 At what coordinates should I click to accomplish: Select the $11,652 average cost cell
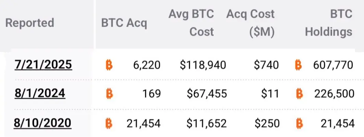(206, 123)
